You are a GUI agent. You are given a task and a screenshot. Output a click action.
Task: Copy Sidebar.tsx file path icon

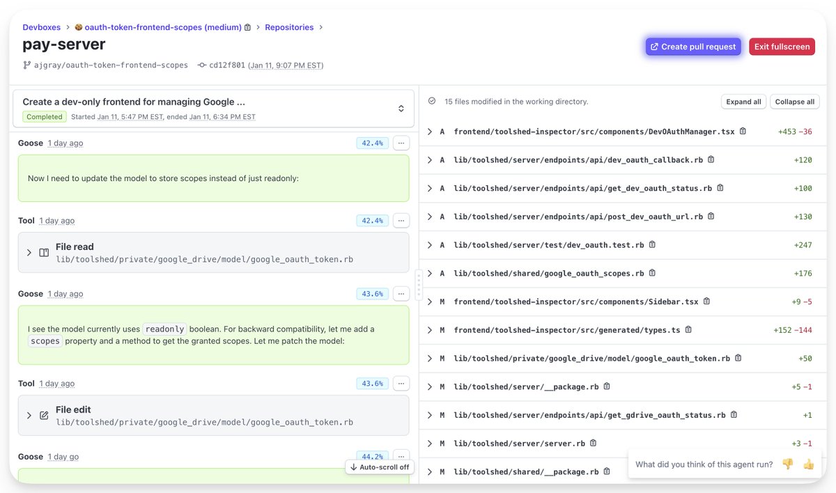pyautogui.click(x=706, y=302)
